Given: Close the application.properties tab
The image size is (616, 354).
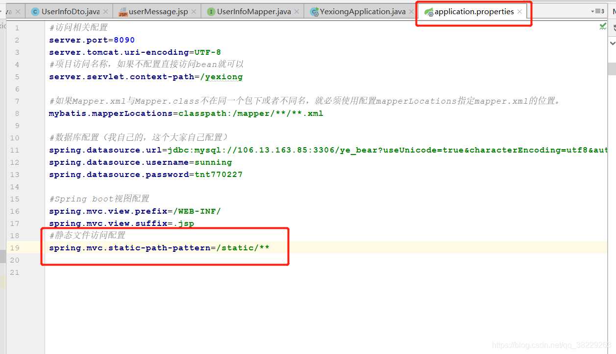Looking at the screenshot, I should [x=519, y=11].
